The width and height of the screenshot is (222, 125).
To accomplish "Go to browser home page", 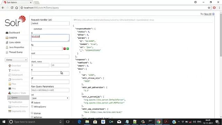I will pyautogui.click(x=17, y=8).
